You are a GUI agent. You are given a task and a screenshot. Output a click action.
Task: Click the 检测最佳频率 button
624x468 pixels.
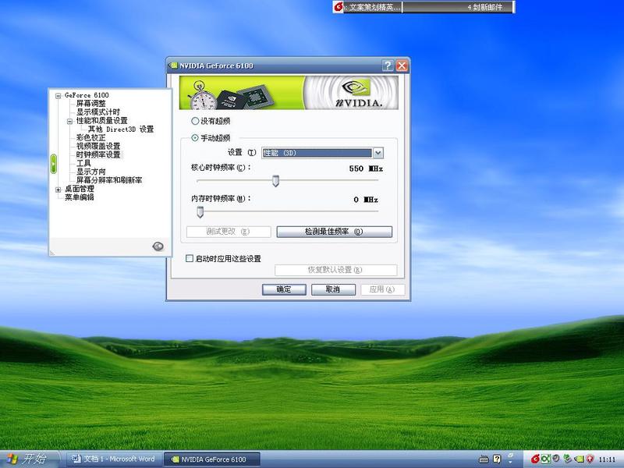click(335, 232)
